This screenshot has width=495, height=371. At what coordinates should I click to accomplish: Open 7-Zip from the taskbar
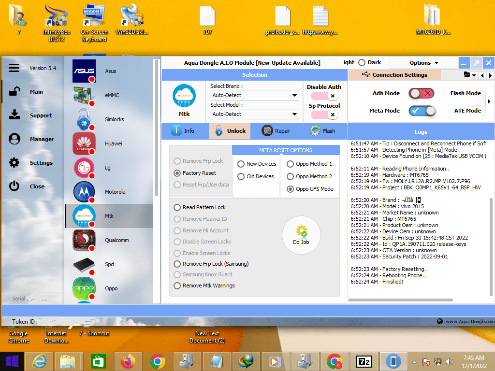[364, 361]
